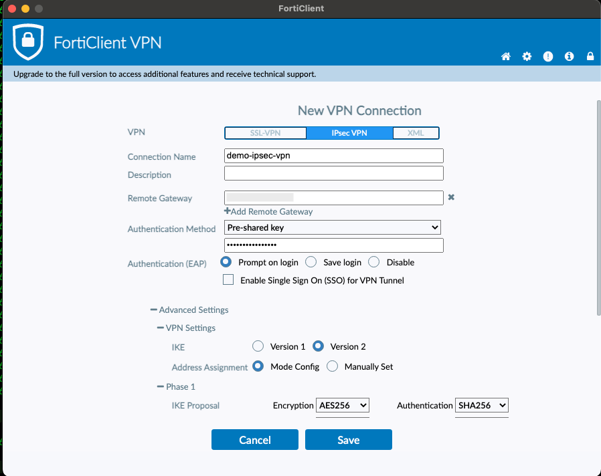Click the Remote Gateway input field
Image resolution: width=601 pixels, height=476 pixels.
coord(334,198)
